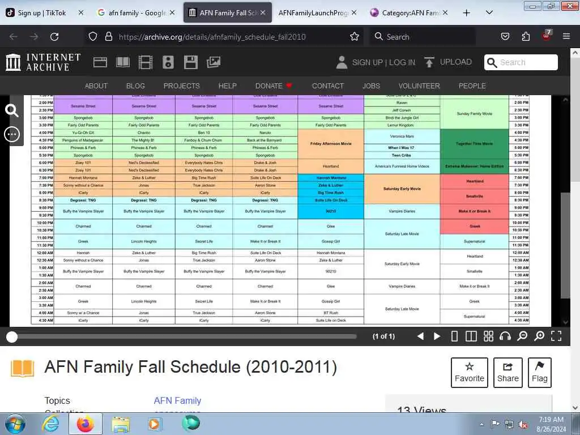Screen dimensions: 580x435
Task: Open the book reader more options ellipsis
Action: pos(12,134)
